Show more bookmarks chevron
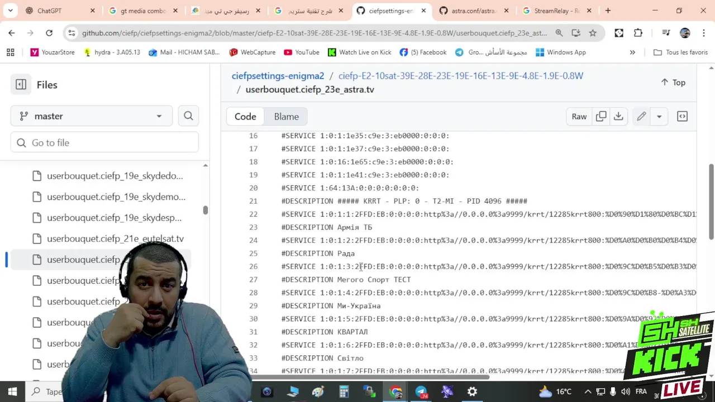Screen dimensions: 715x402 [x=632, y=52]
